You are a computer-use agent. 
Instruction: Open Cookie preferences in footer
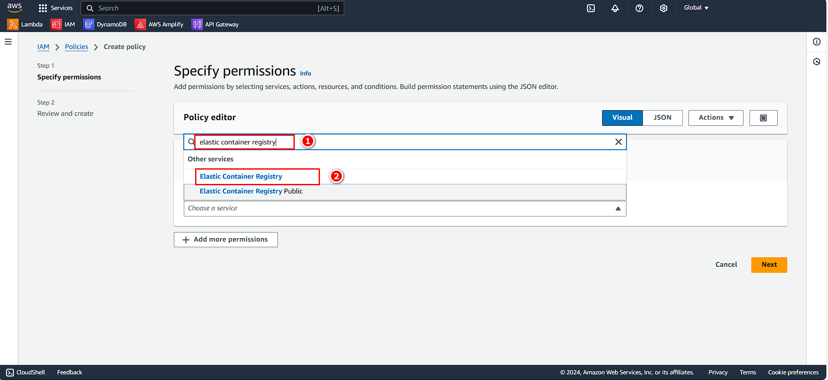click(793, 372)
